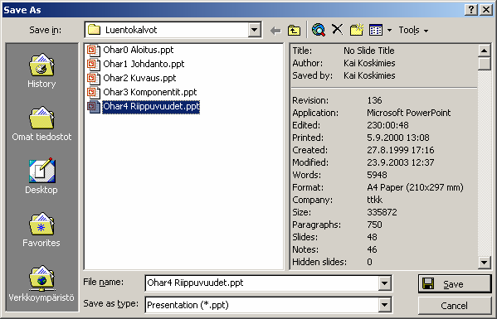
Task: Click the Help question mark button
Action: pos(471,10)
